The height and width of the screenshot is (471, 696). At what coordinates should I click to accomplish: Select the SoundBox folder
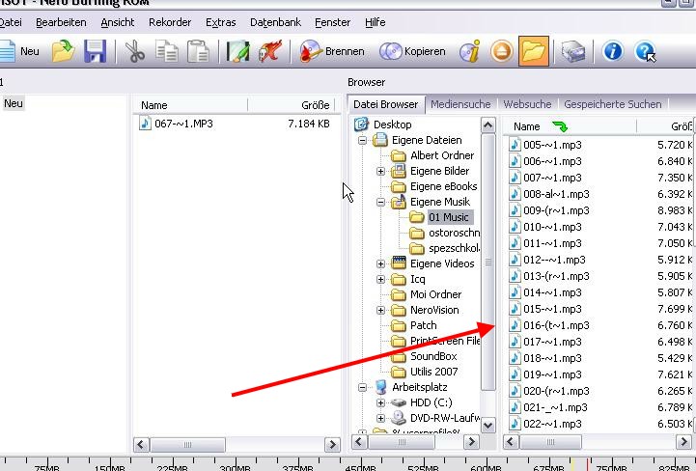433,356
